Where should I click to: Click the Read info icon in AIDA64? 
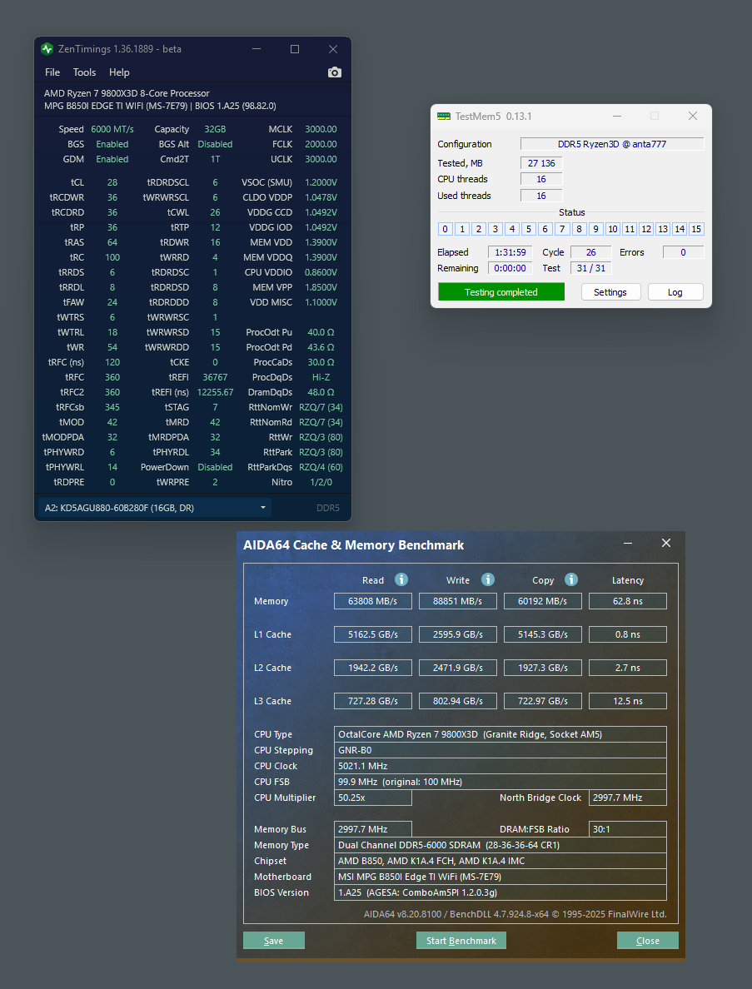click(x=401, y=579)
